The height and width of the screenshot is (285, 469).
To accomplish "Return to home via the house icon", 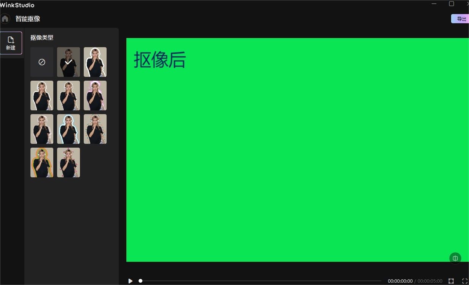I will 5,18.
